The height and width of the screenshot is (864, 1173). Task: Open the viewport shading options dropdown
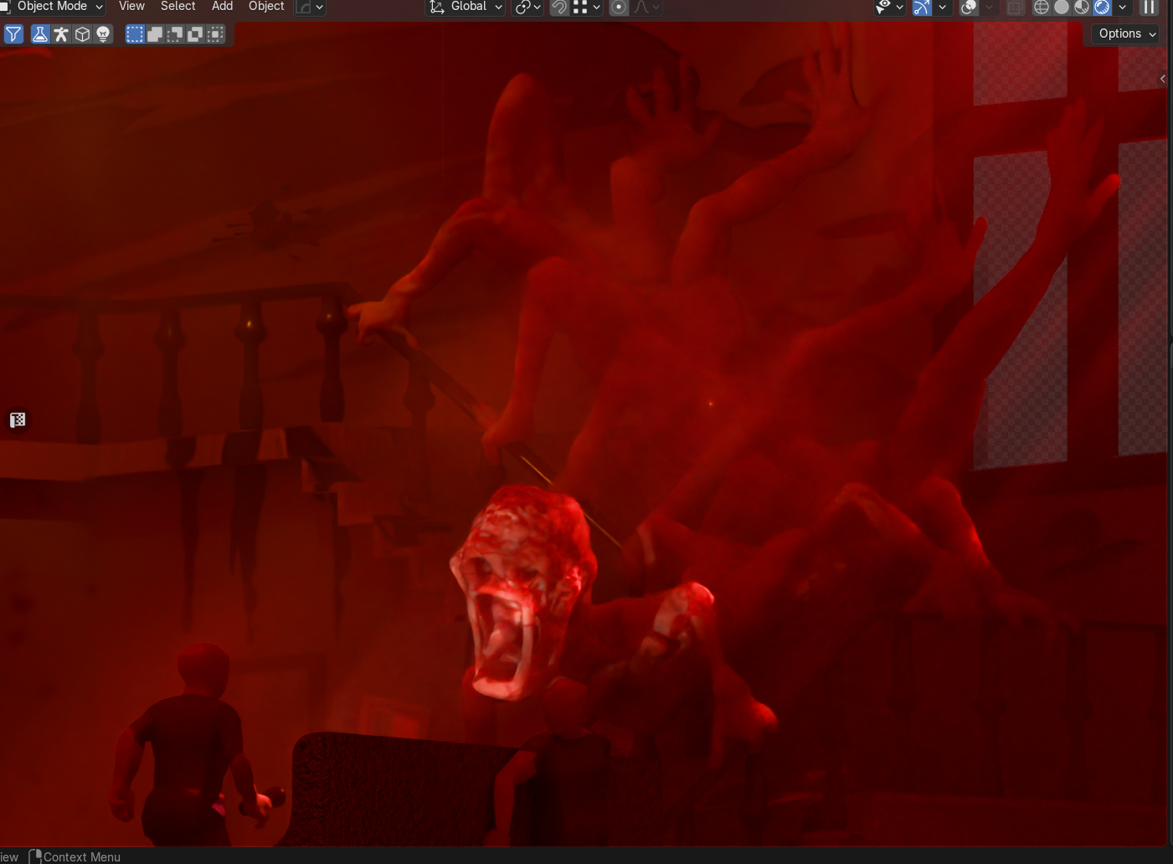pyautogui.click(x=1123, y=7)
